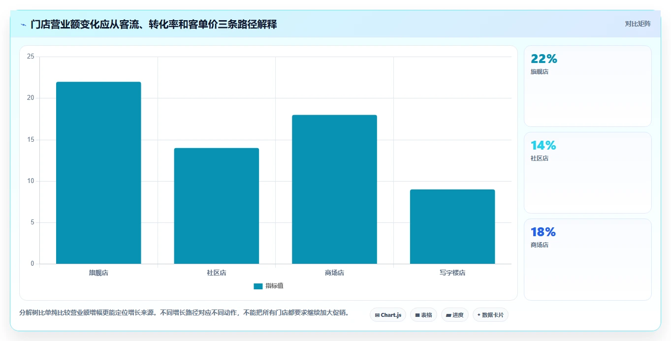Screen dimensions: 671x341
Task: Click the 对比矩阵 label in the header
Action: click(638, 24)
